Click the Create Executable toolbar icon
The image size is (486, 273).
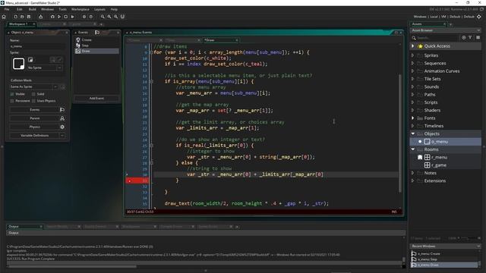(x=40, y=17)
